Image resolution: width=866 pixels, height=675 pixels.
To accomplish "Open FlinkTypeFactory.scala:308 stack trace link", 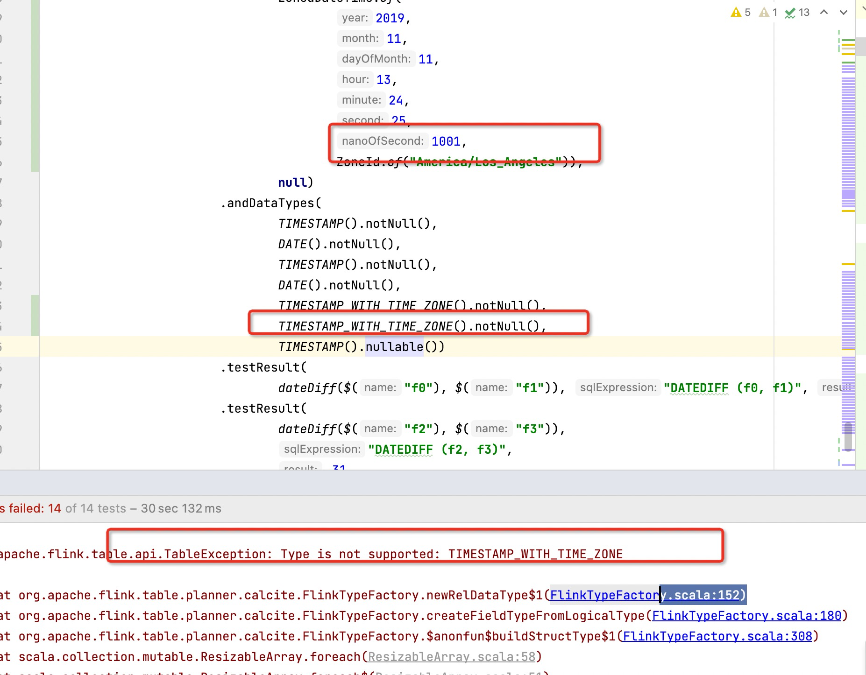I will click(717, 636).
